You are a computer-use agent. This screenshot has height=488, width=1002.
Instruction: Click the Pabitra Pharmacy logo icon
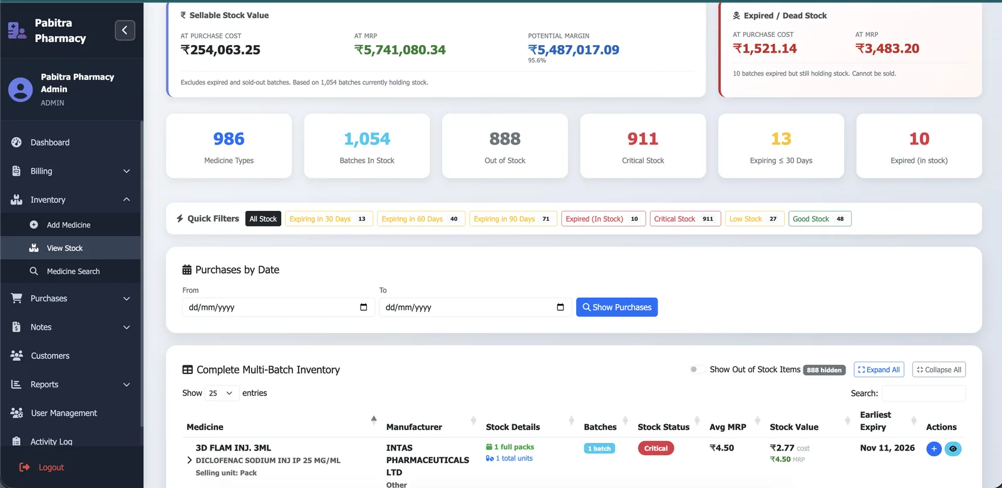[x=17, y=31]
